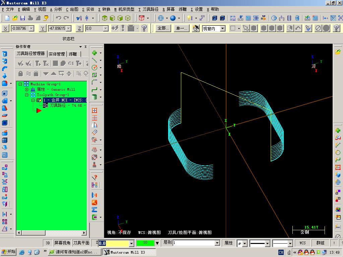Viewport: 343px width, 257px height.
Task: Open the line style dropdown
Action: [x=267, y=243]
